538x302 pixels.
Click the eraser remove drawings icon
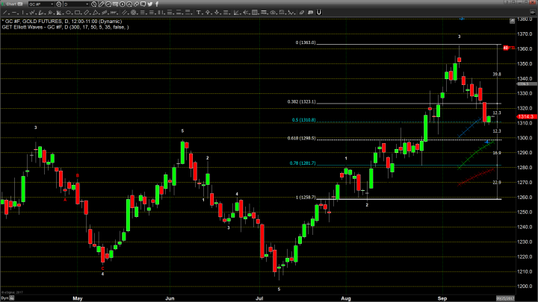[302, 13]
